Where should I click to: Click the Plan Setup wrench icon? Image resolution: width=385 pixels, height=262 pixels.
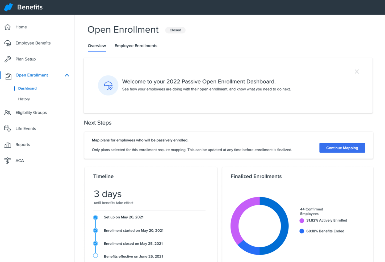7,59
